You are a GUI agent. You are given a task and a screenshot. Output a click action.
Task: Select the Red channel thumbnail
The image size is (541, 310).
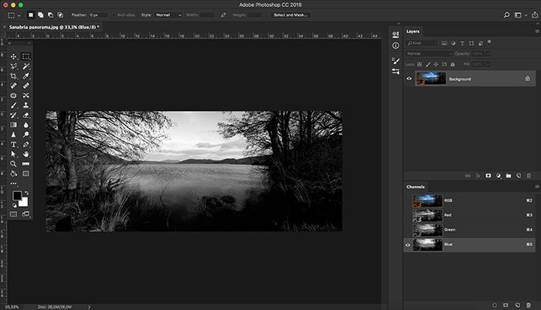click(427, 215)
